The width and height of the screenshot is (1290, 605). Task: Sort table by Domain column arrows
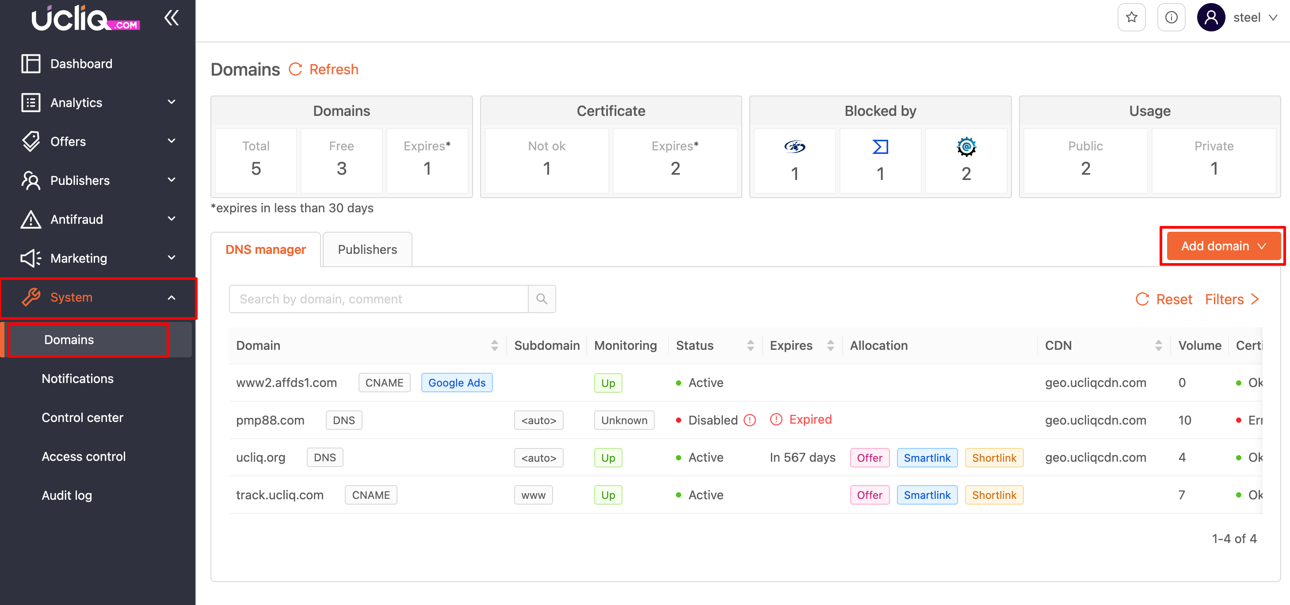click(x=494, y=345)
